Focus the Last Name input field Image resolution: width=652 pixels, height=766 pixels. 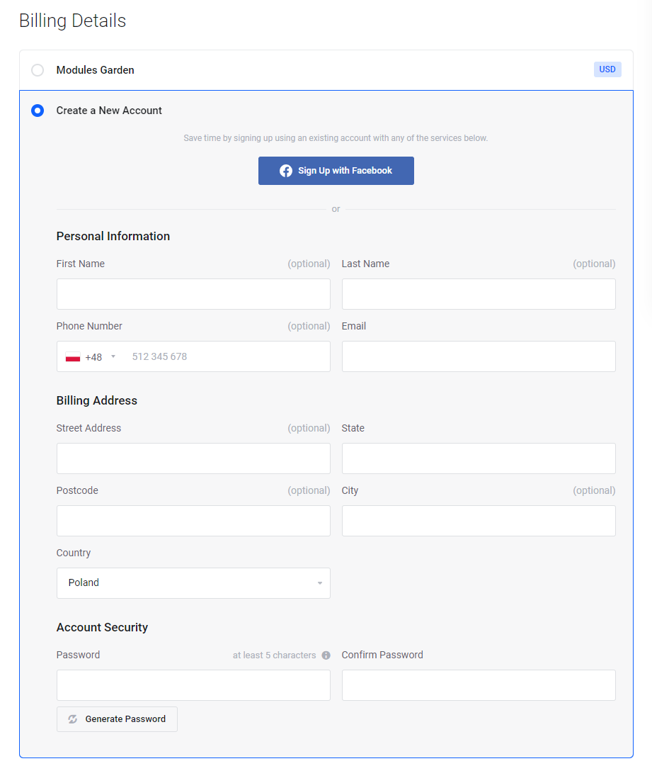pyautogui.click(x=479, y=294)
